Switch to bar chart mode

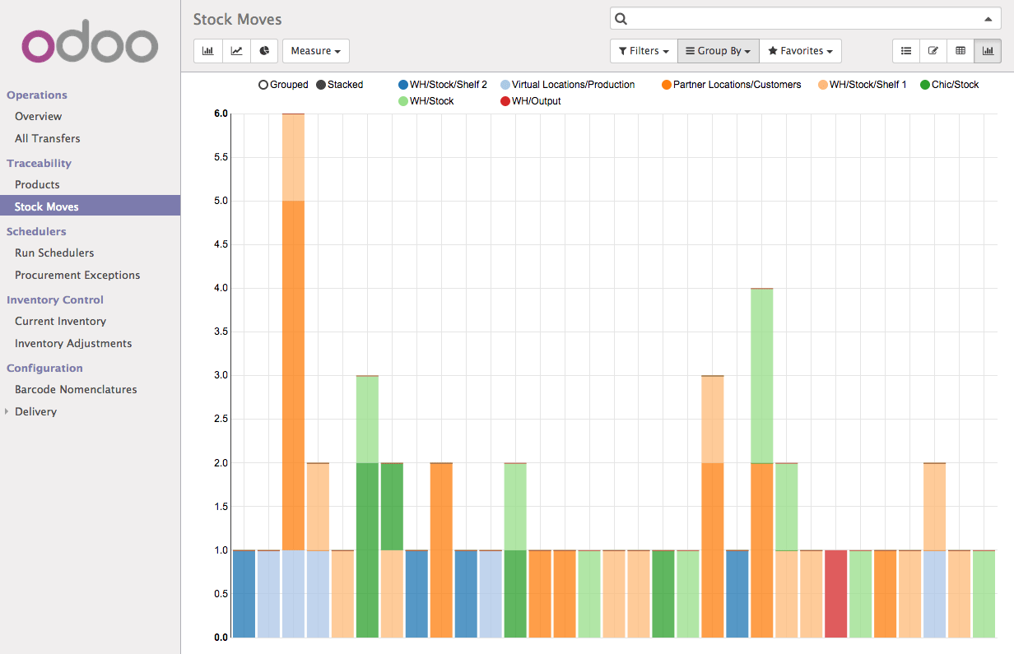click(x=207, y=51)
